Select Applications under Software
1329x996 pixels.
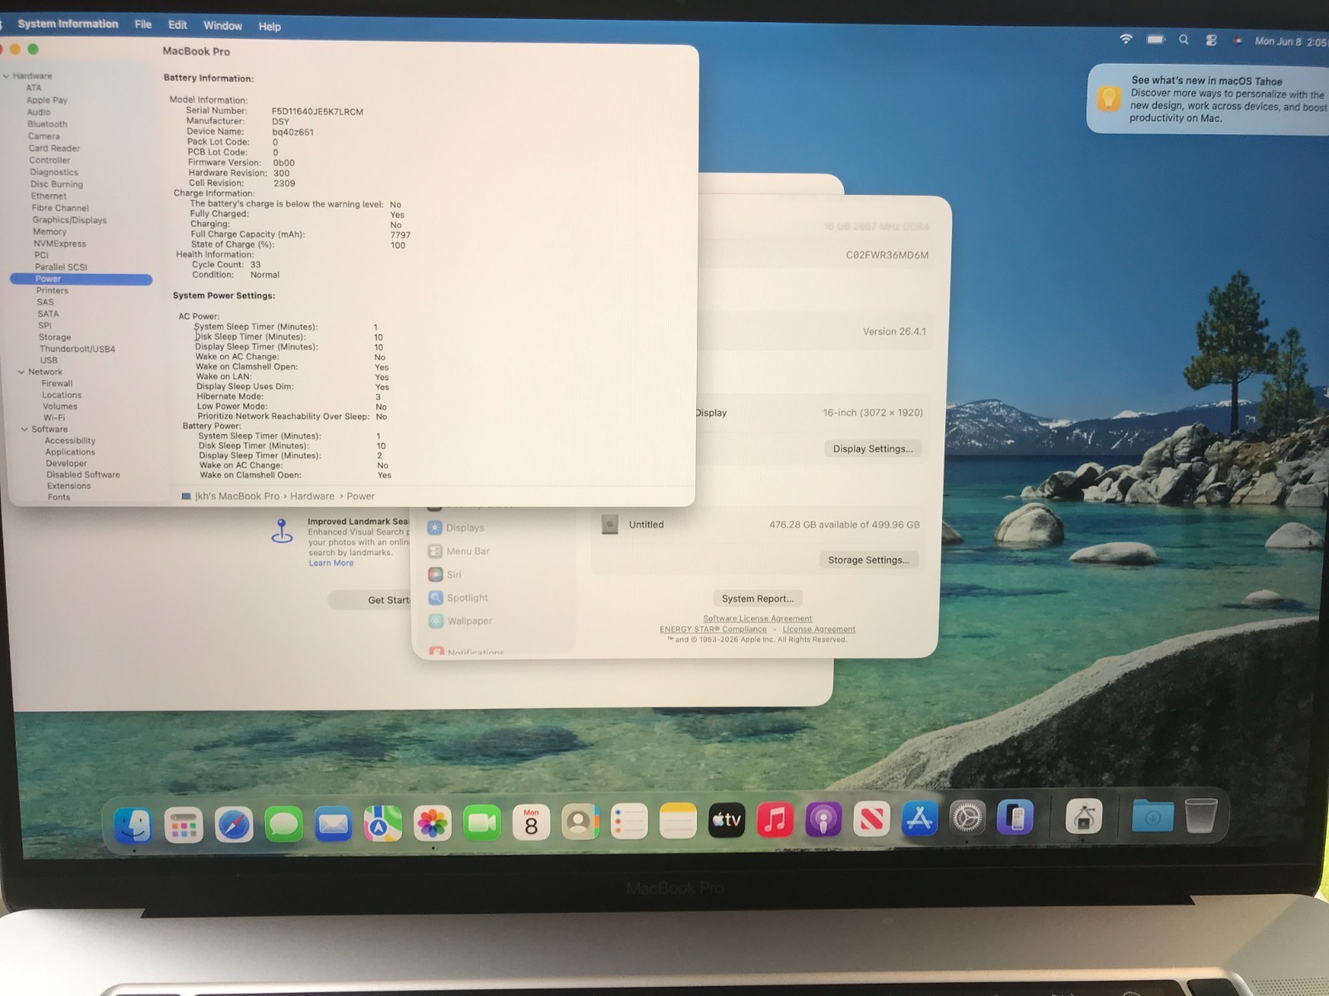coord(70,452)
